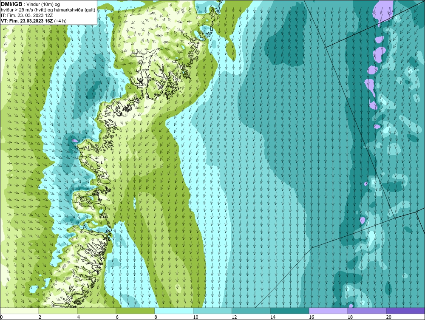Click the legend value '18'
The width and height of the screenshot is (425, 320).
[x=350, y=317]
